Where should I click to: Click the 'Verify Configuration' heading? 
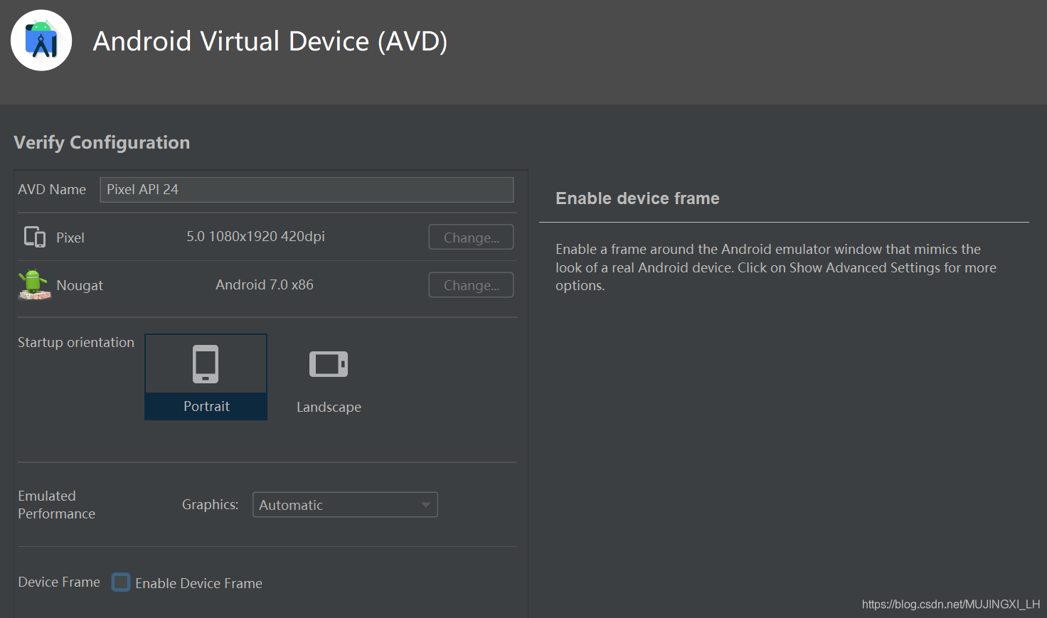[x=102, y=142]
